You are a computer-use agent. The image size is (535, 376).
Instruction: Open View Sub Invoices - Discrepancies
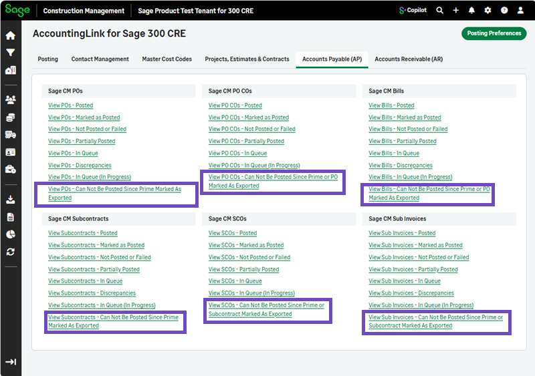[411, 293]
